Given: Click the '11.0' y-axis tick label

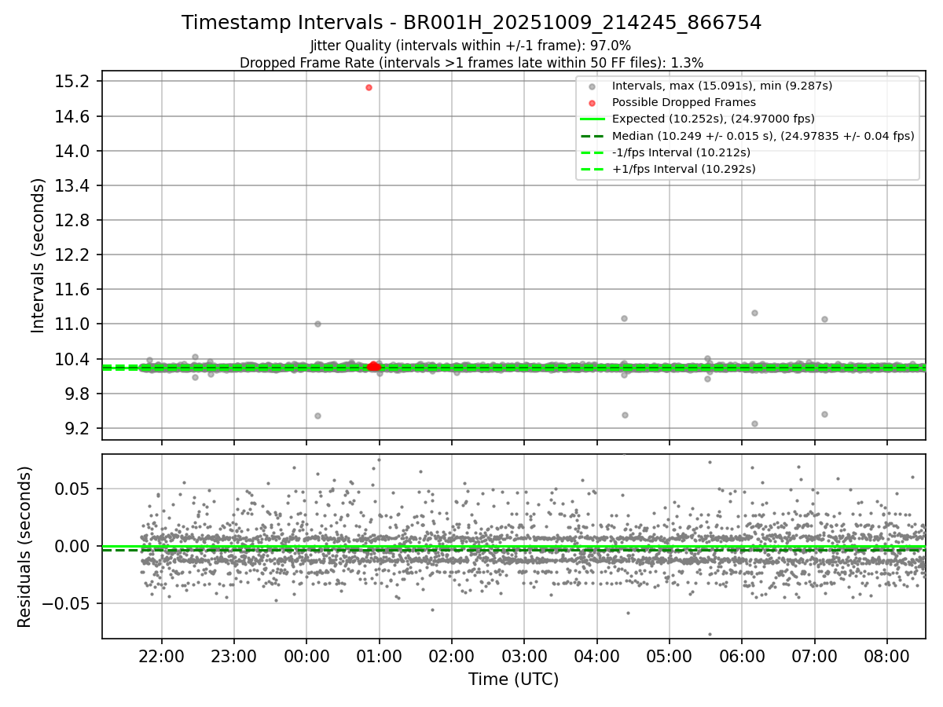Looking at the screenshot, I should 74,324.
